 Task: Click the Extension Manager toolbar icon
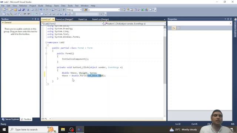(x=147, y=10)
